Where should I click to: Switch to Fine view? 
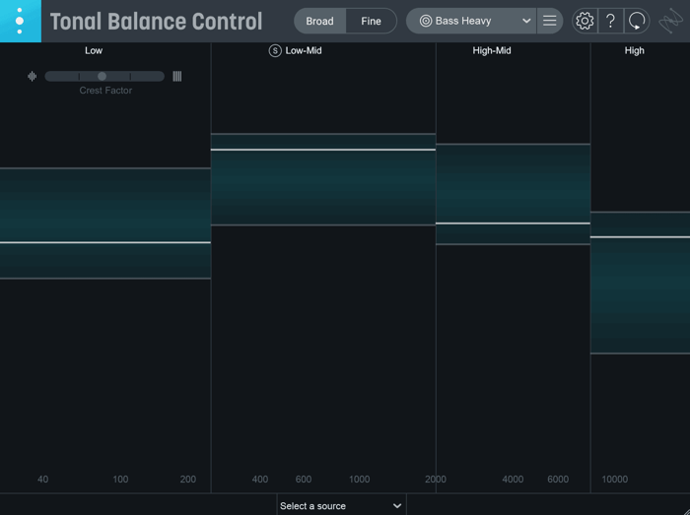[371, 21]
